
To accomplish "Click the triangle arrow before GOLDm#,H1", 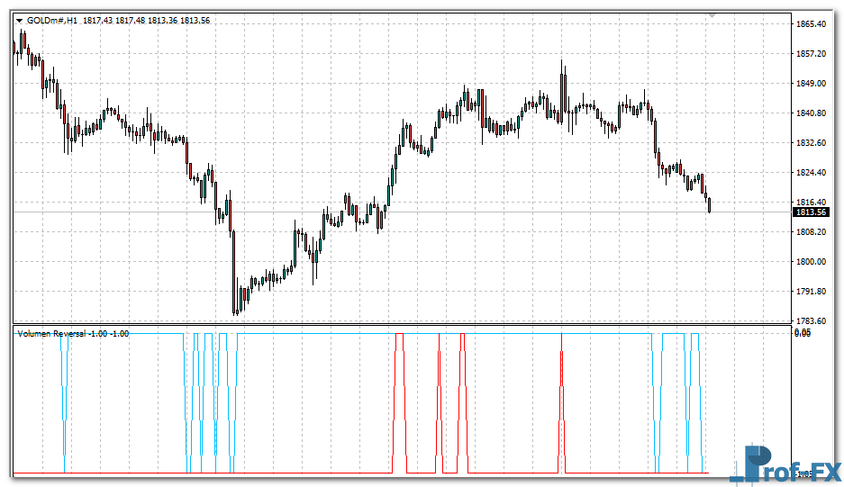I will pos(19,21).
